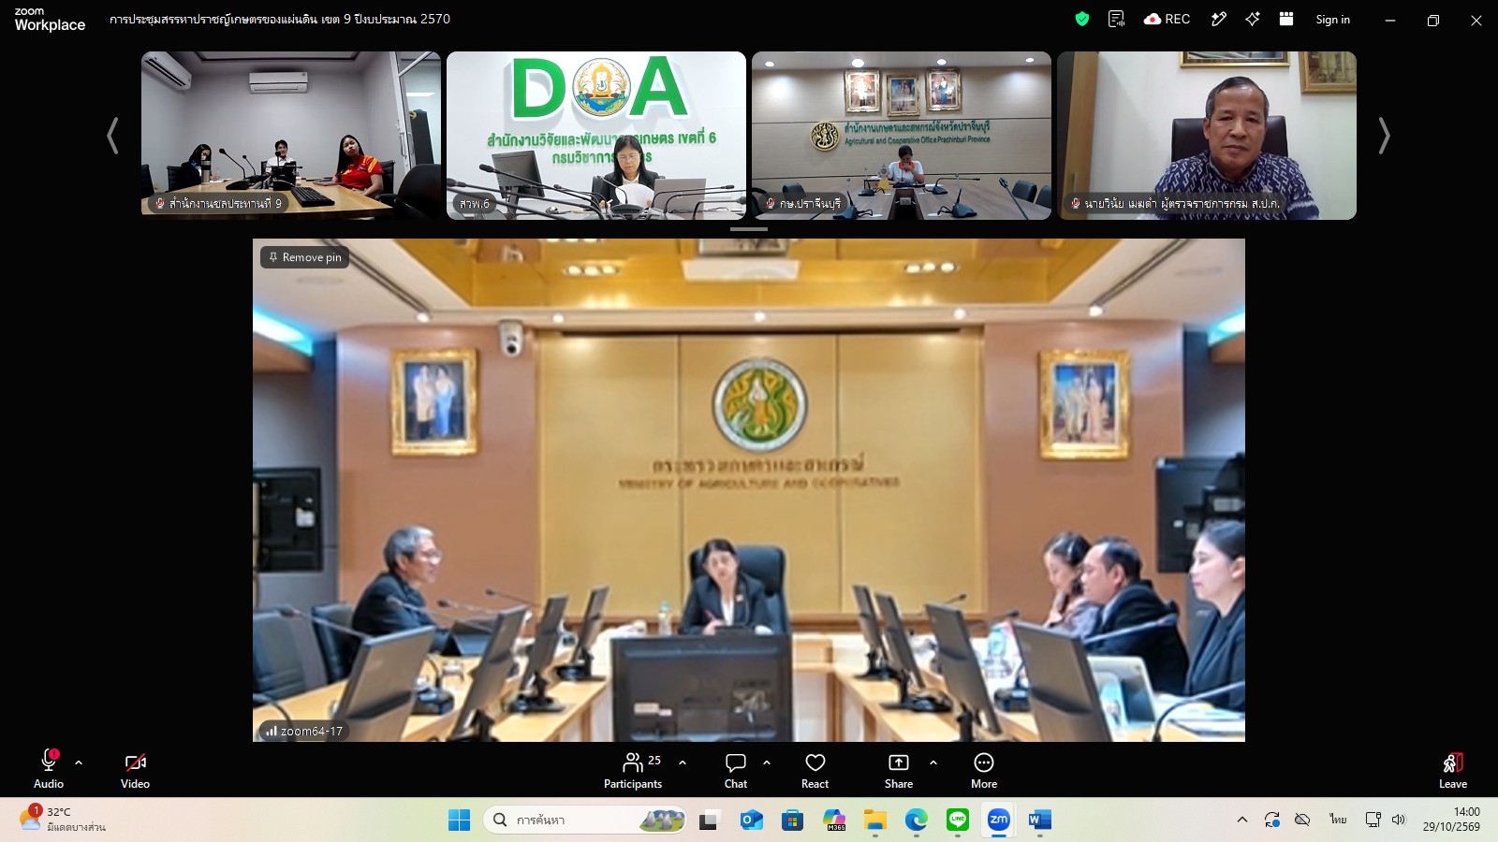Open the Participants panel
Viewport: 1498px width, 842px height.
pyautogui.click(x=633, y=770)
